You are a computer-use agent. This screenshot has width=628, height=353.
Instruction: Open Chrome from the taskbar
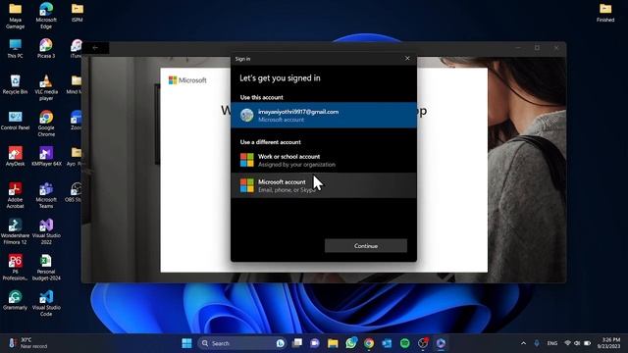coord(369,343)
